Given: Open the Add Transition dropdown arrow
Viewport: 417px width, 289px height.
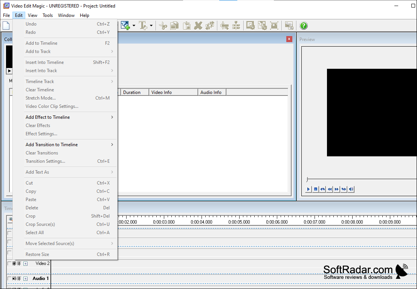Looking at the screenshot, I should [134, 26].
